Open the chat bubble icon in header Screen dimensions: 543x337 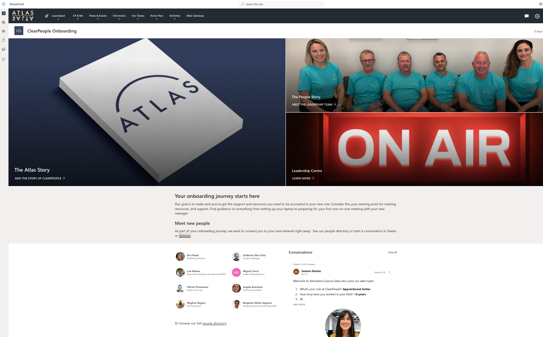click(526, 16)
